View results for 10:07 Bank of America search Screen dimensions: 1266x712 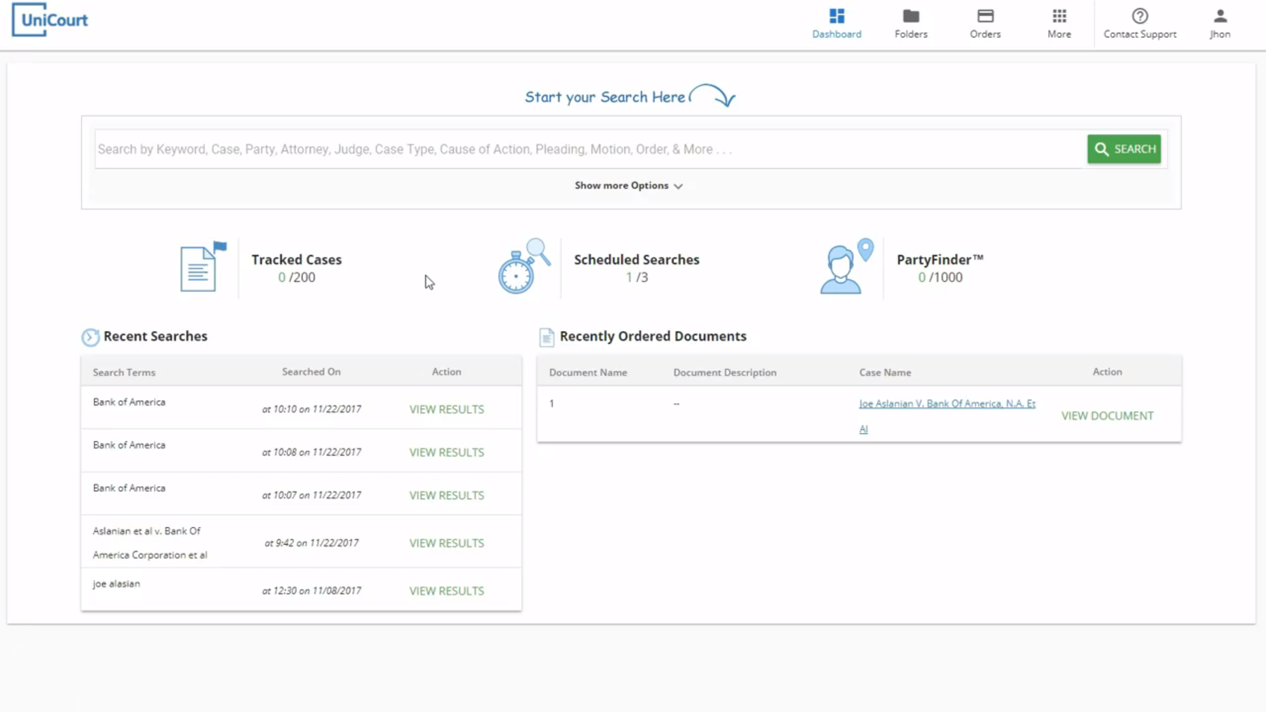coord(446,495)
